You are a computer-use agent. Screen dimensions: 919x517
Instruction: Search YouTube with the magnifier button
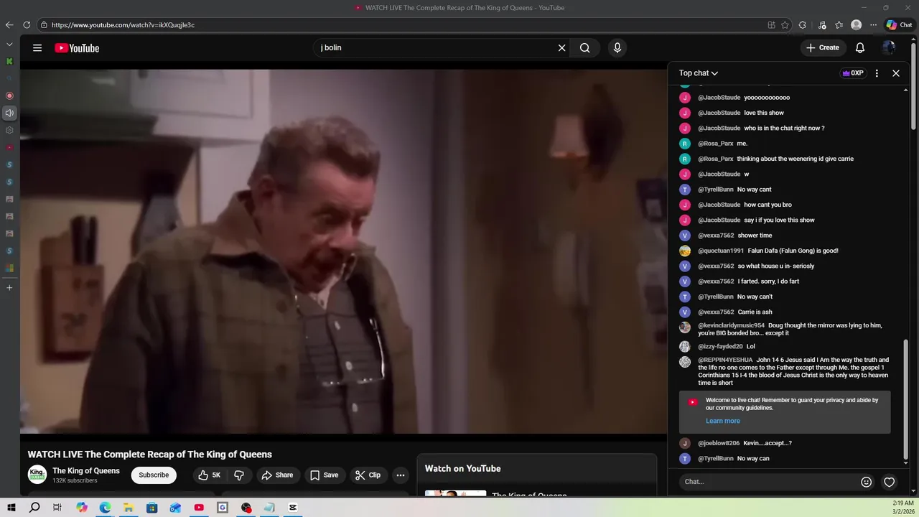tap(585, 48)
